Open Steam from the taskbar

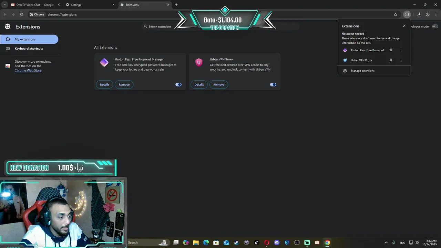(236, 242)
